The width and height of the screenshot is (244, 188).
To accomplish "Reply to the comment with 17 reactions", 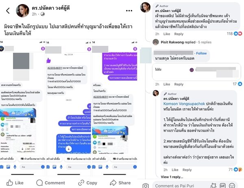I will click(179, 84).
